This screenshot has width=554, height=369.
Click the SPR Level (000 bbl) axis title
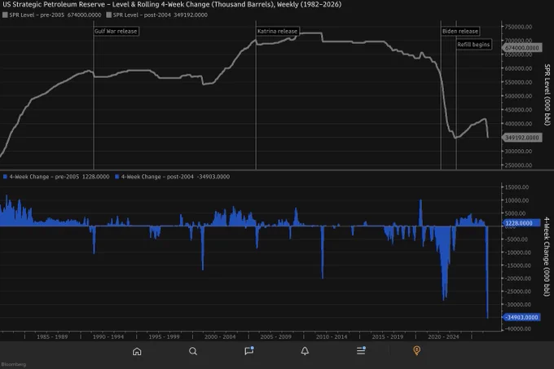(x=547, y=94)
